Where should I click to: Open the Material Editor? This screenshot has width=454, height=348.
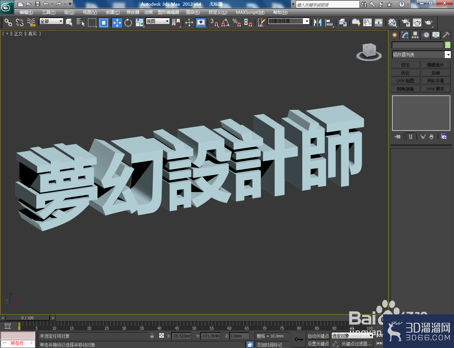point(392,23)
